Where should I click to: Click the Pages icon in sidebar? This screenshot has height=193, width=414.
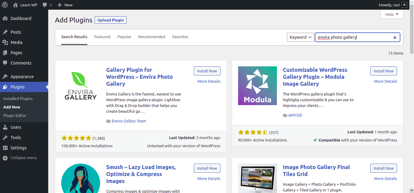coord(5,53)
